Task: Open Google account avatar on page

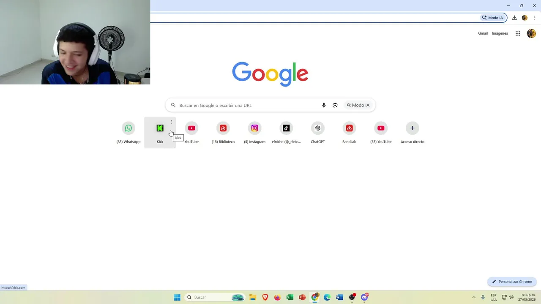Action: click(x=531, y=33)
